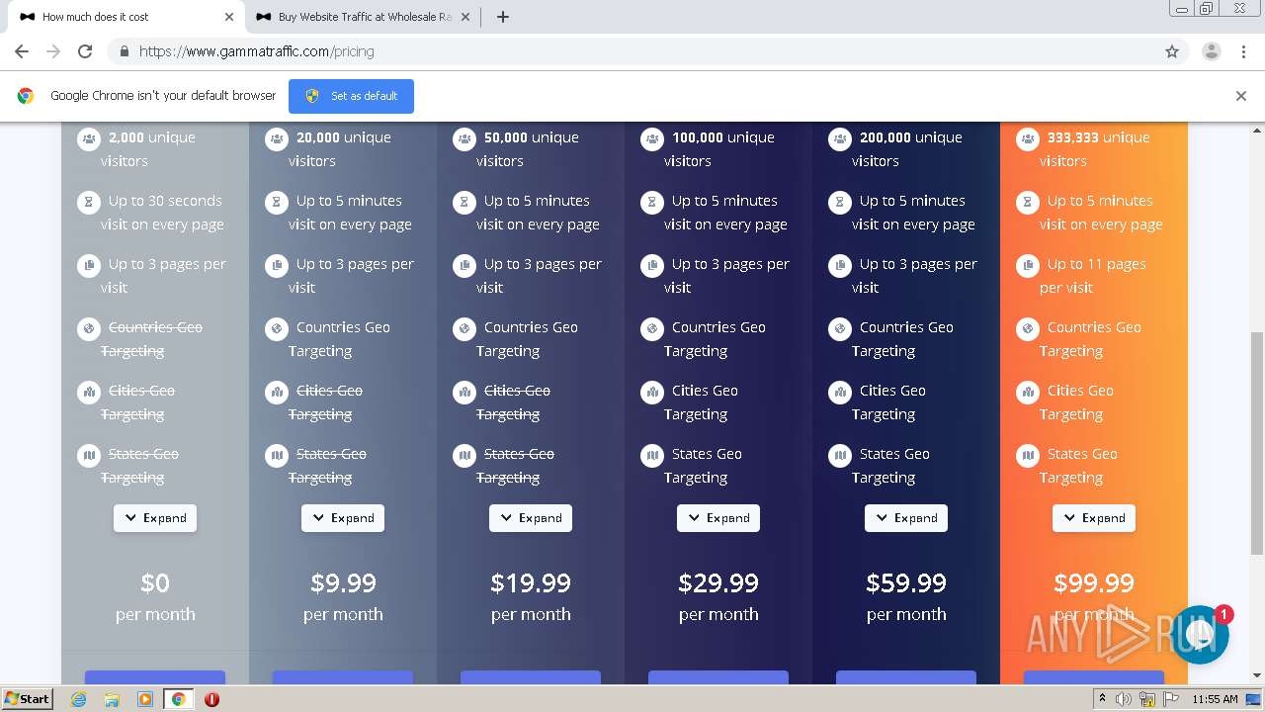Image resolution: width=1265 pixels, height=712 pixels.
Task: Close the How much does it cost tab
Action: 229,17
